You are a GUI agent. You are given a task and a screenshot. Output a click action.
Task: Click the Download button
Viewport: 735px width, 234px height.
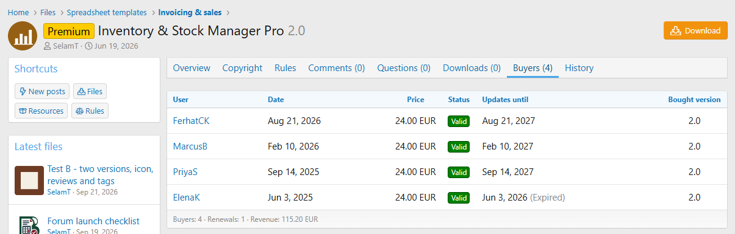[x=695, y=31]
